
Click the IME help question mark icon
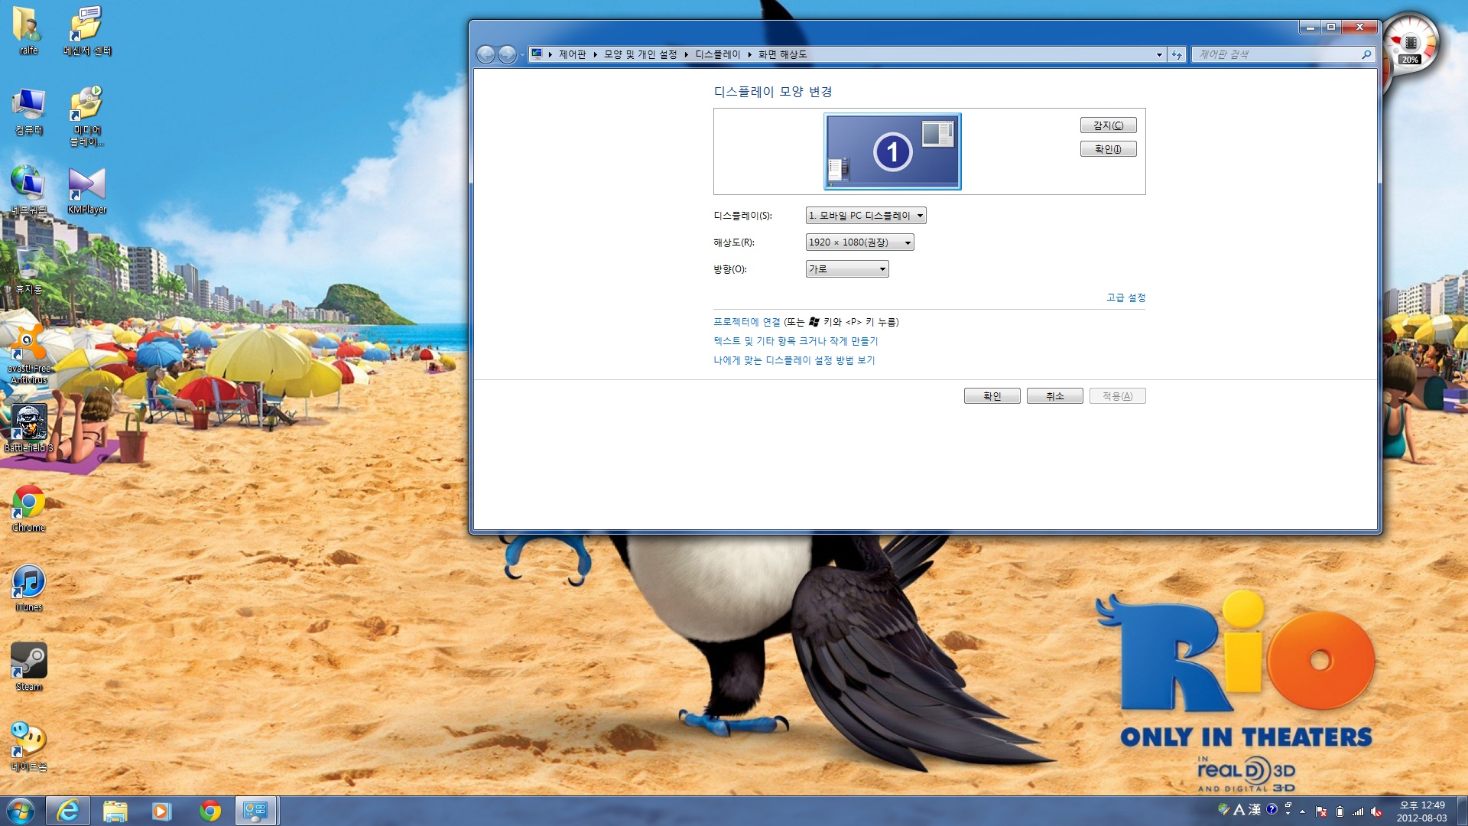[1272, 809]
